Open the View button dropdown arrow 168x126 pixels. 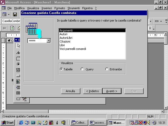(9, 14)
